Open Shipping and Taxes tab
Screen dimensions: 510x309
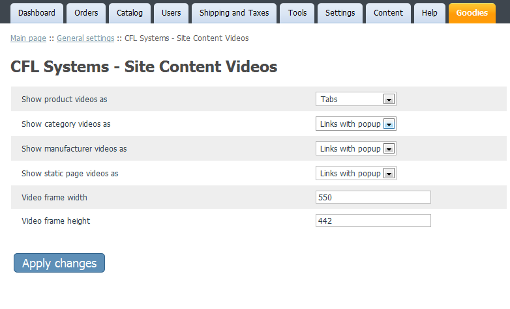(x=234, y=13)
